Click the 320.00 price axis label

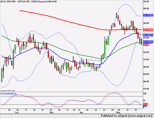click(146, 52)
